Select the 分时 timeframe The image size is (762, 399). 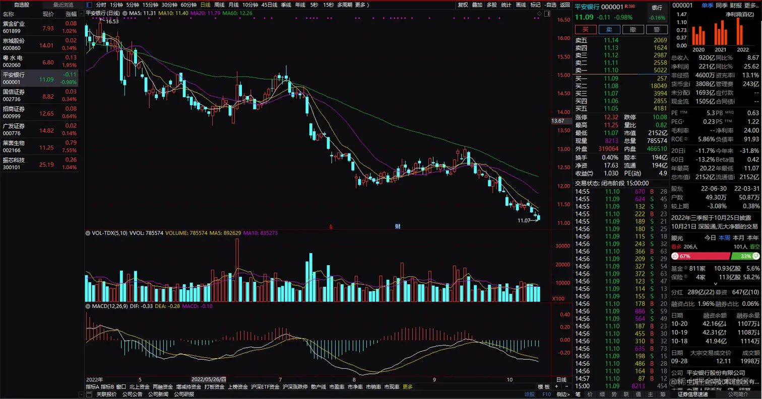[101, 5]
